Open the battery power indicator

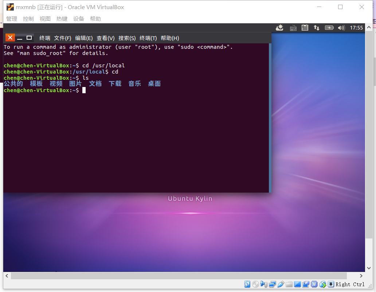tap(329, 28)
